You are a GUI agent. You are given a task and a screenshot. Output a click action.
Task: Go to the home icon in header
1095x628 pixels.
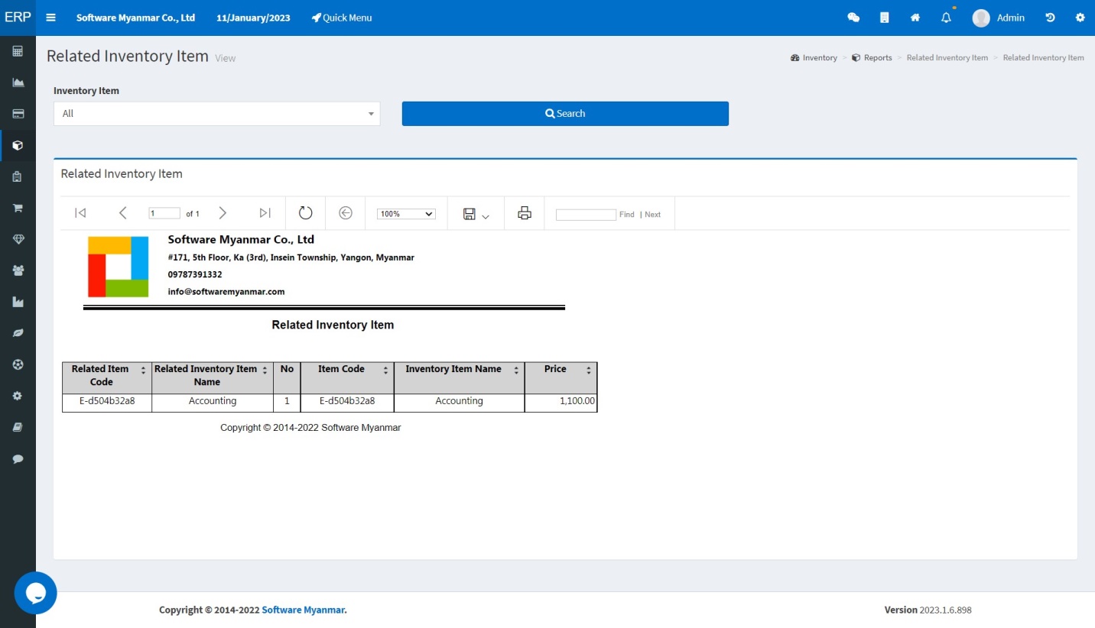[x=915, y=18]
